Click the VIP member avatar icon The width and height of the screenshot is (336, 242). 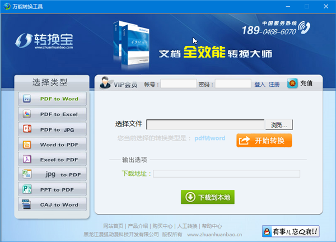pos(105,82)
